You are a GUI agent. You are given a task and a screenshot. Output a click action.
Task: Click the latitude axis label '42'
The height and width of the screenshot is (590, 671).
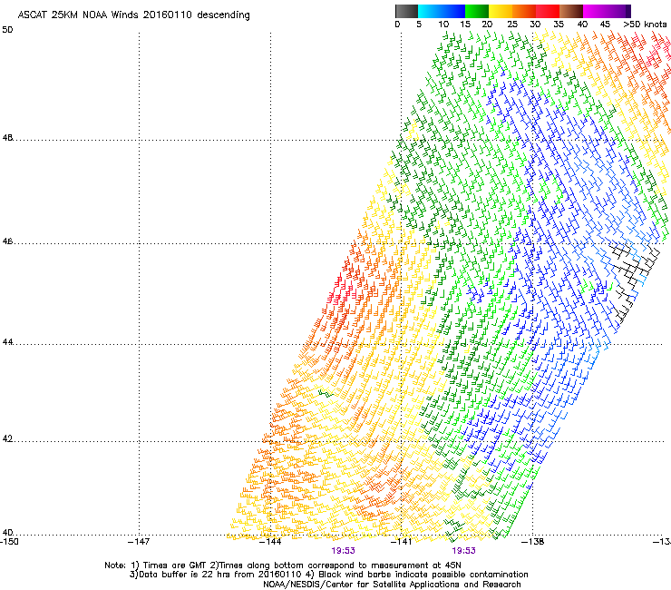[x=7, y=438]
